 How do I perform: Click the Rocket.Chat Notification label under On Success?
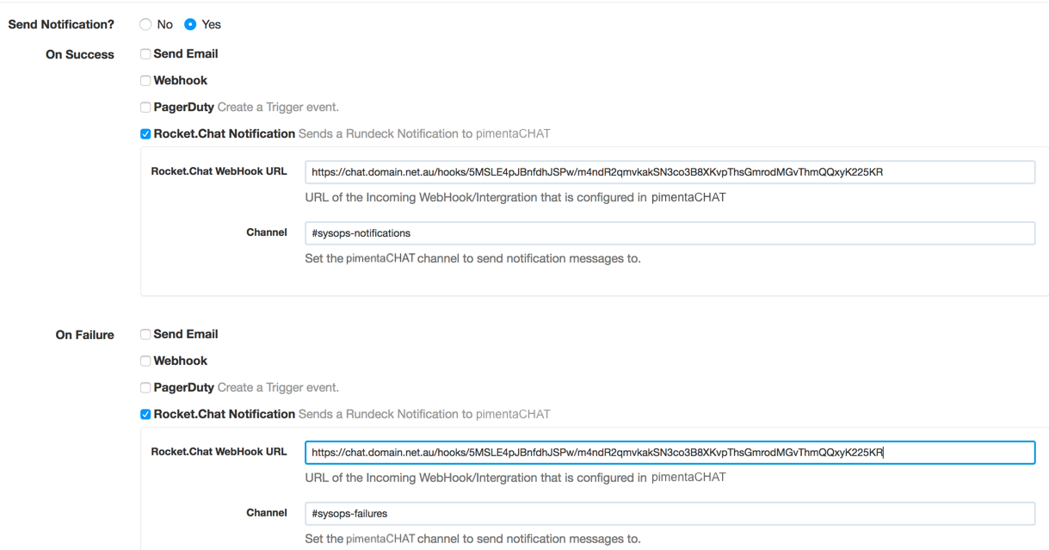(225, 133)
